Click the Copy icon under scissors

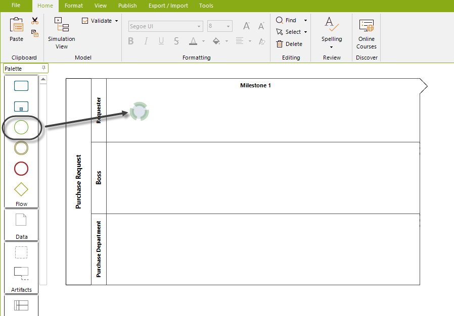35,33
